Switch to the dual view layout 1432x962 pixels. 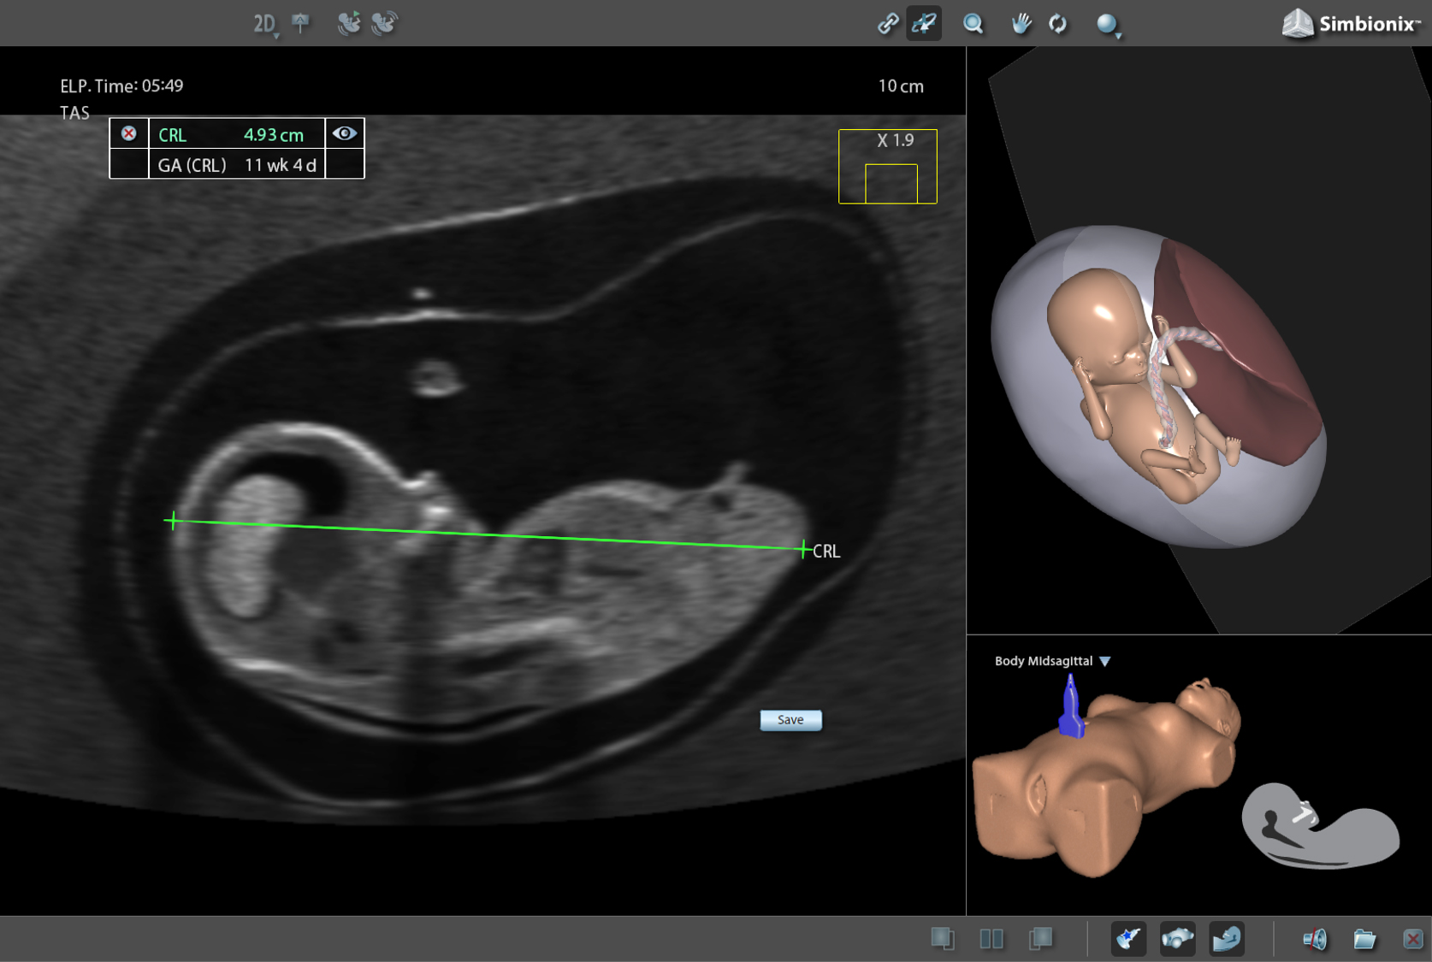pos(992,938)
